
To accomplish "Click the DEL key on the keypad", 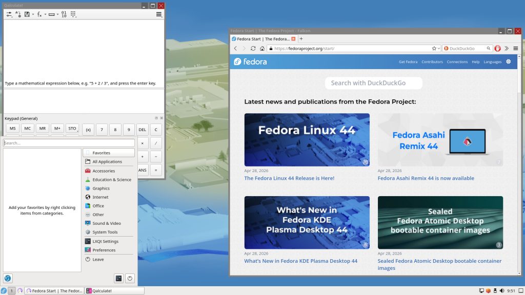I will click(x=143, y=130).
